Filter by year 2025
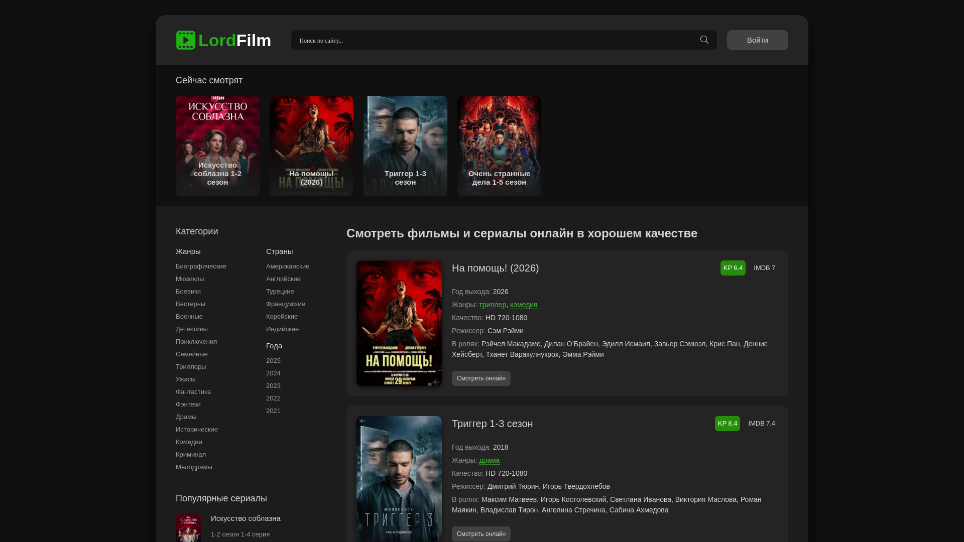Viewport: 964px width, 542px height. pos(273,361)
